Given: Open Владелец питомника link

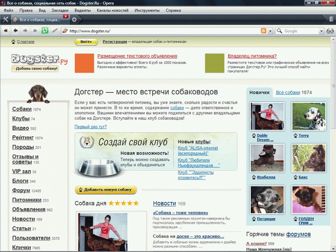Looking at the screenshot, I should 252,56.
